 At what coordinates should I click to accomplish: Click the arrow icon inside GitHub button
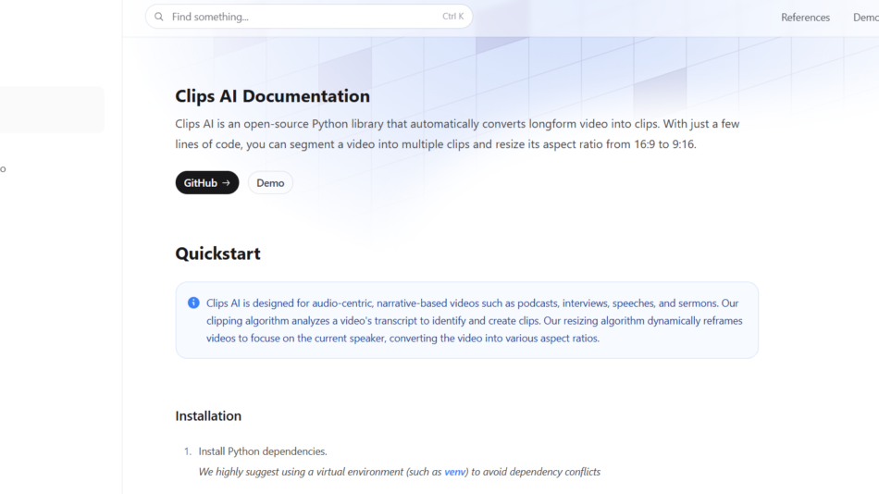point(226,183)
